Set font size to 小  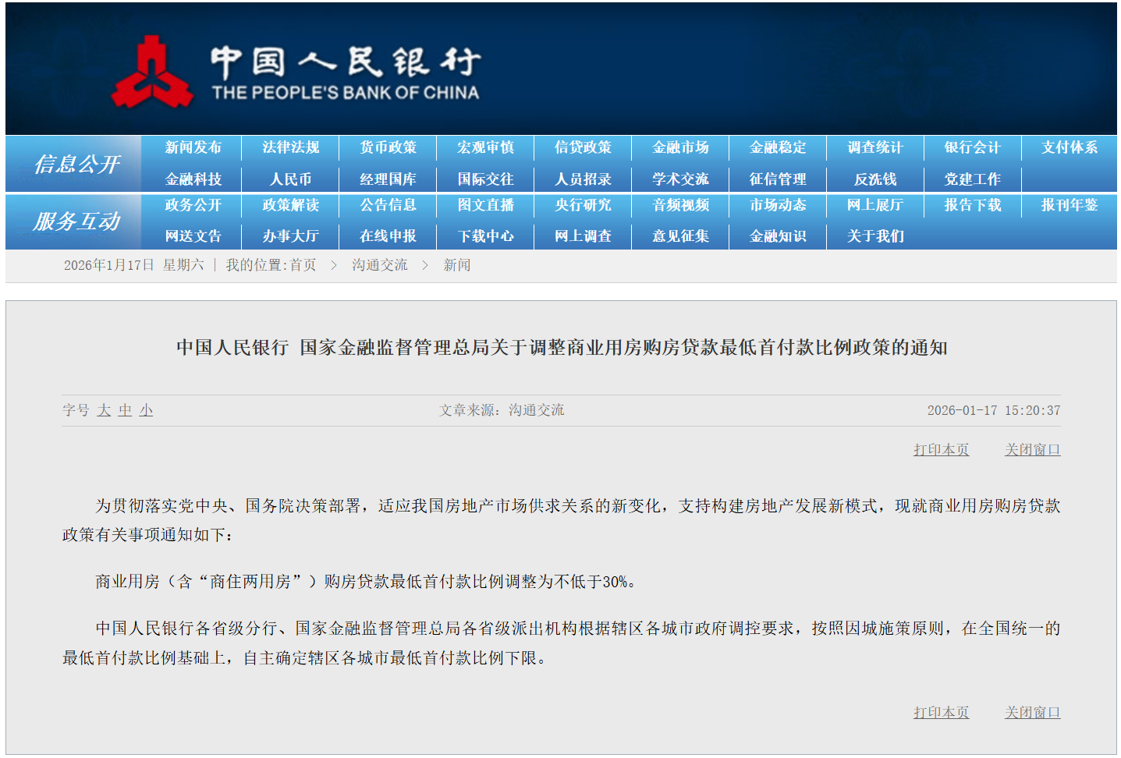[x=146, y=410]
